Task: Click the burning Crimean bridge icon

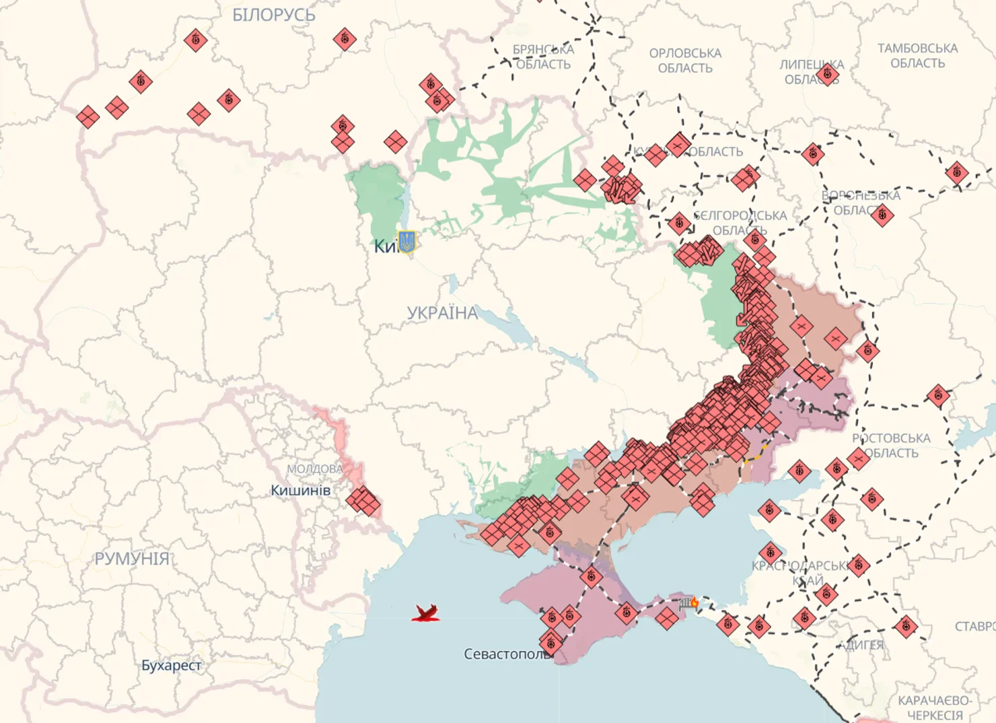Action: [x=689, y=602]
